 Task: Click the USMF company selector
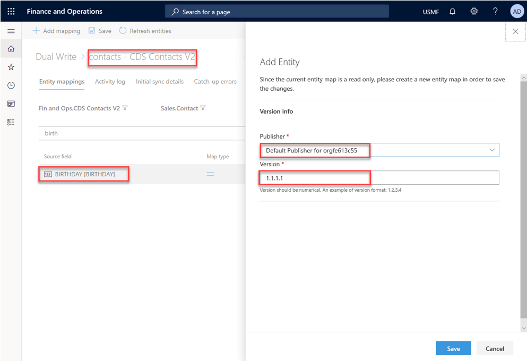(431, 12)
